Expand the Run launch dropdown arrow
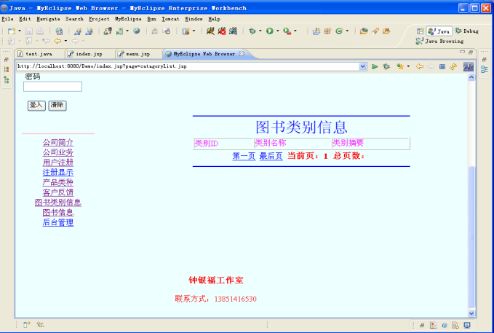 (x=278, y=31)
